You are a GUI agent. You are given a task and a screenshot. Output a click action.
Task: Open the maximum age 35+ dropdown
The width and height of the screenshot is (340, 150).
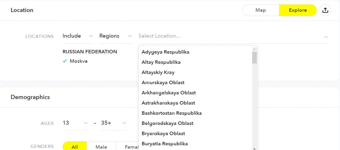coord(114,123)
